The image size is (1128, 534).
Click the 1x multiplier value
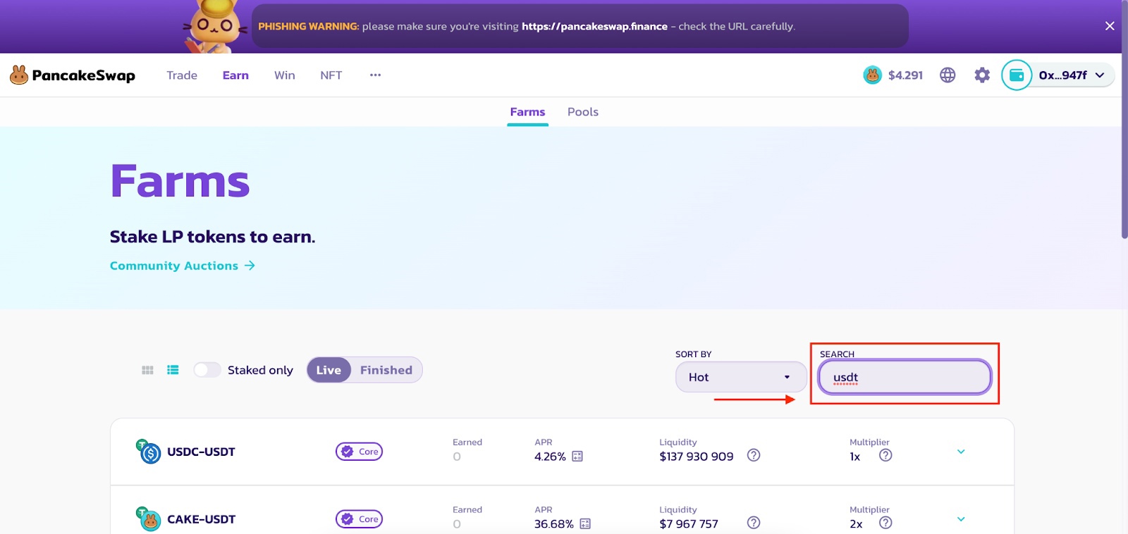pyautogui.click(x=855, y=457)
